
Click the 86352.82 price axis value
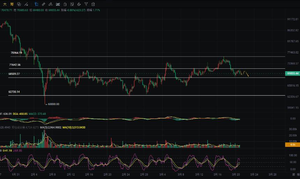tap(293, 30)
